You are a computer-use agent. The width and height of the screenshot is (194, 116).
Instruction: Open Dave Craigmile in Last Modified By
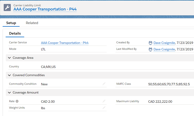tap(164, 49)
